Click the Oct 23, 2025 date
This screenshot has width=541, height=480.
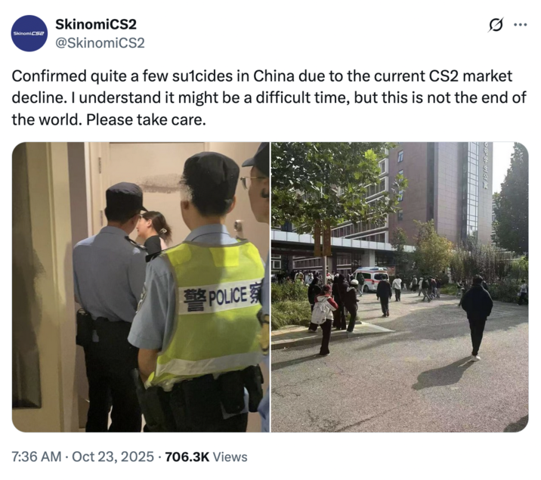tap(113, 457)
